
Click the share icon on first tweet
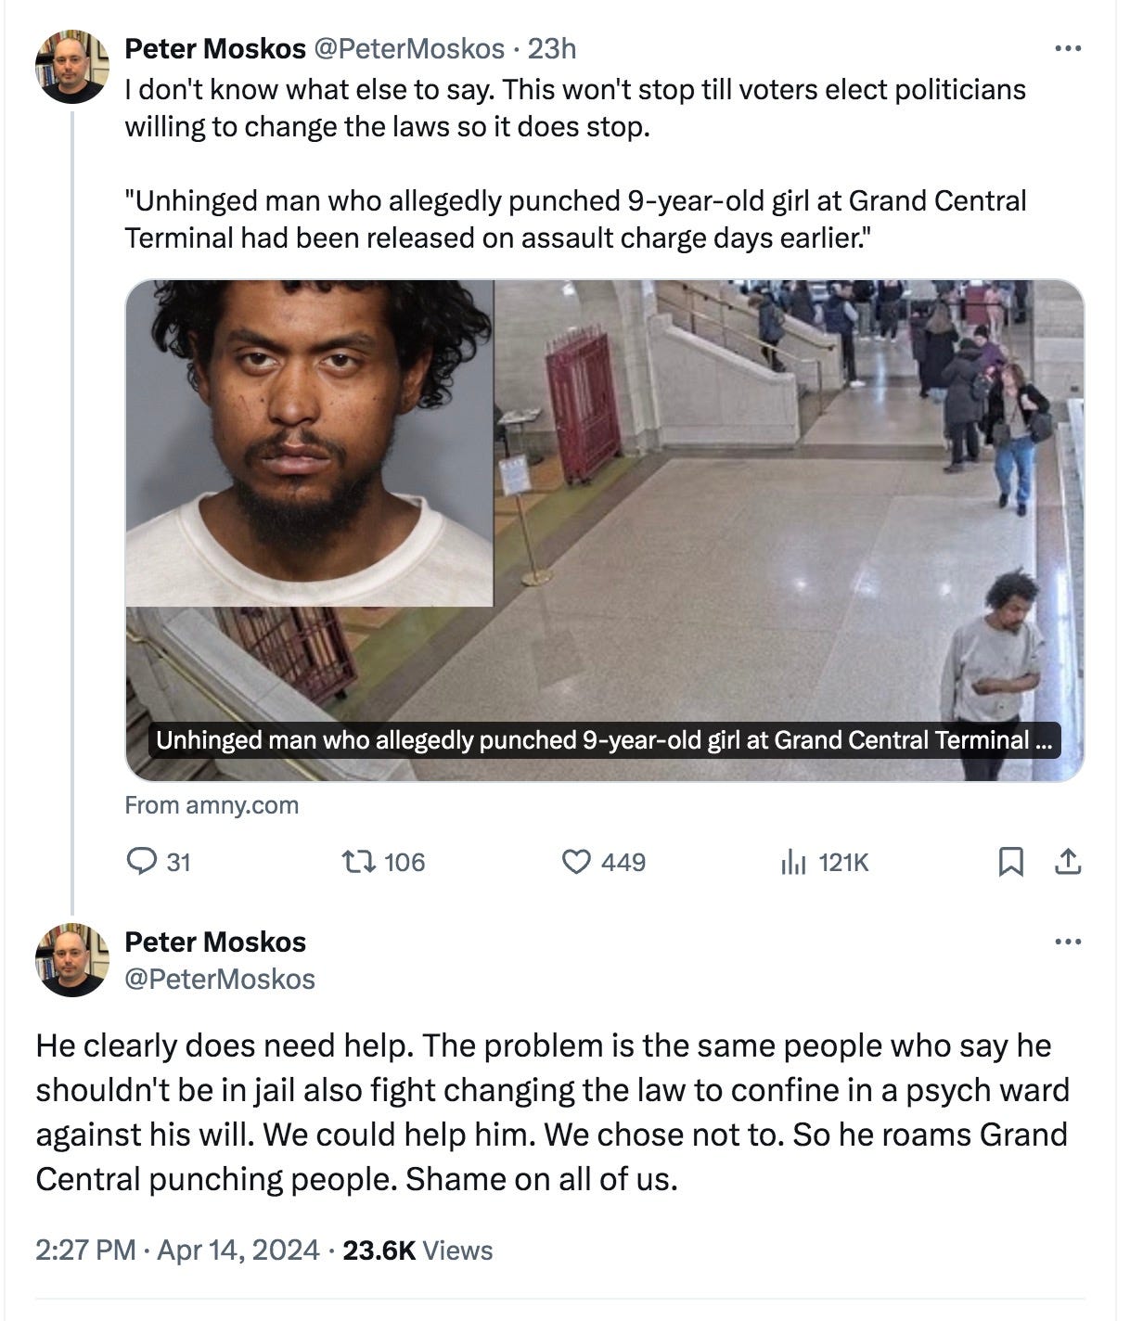point(1068,863)
